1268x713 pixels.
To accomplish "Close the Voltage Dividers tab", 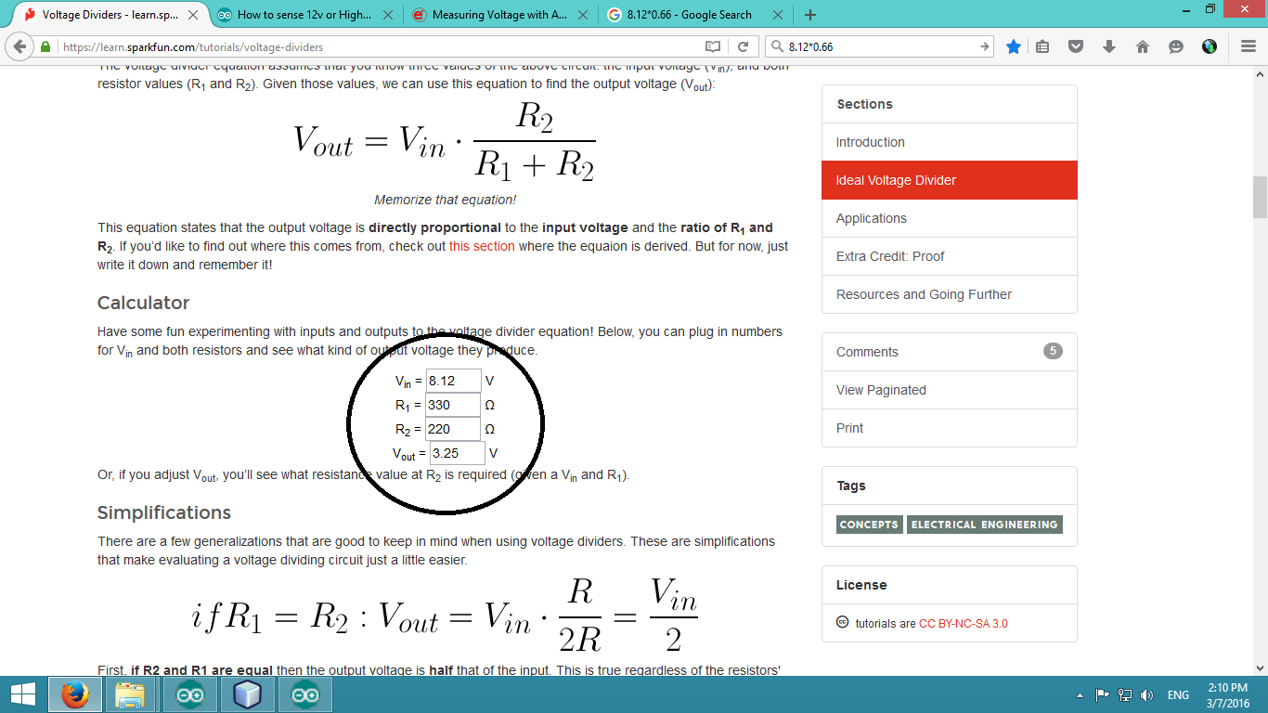I will pyautogui.click(x=194, y=15).
